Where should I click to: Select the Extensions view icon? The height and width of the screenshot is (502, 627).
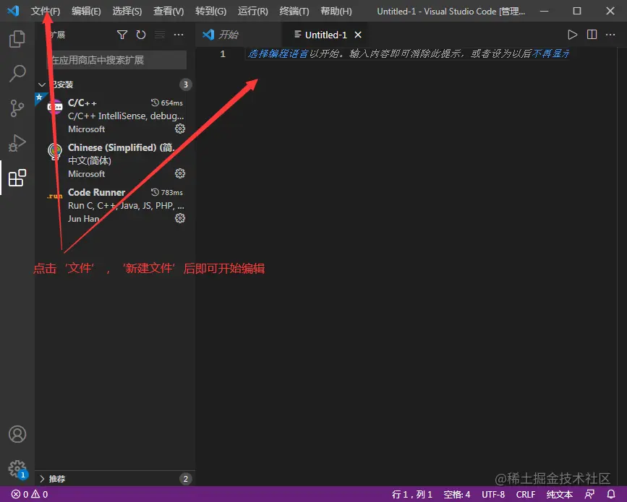[x=17, y=178]
